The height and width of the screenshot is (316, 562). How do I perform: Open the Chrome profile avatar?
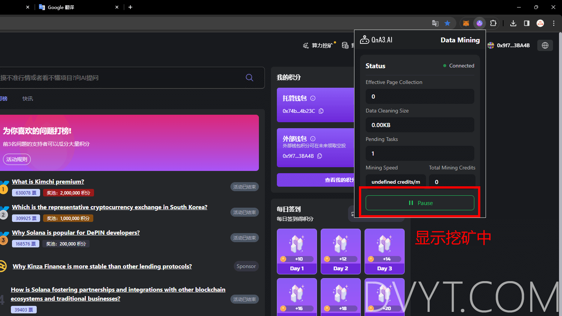[540, 23]
